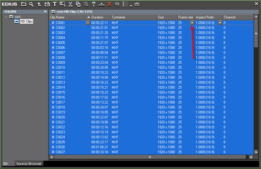Sort by Duration column

(101, 17)
